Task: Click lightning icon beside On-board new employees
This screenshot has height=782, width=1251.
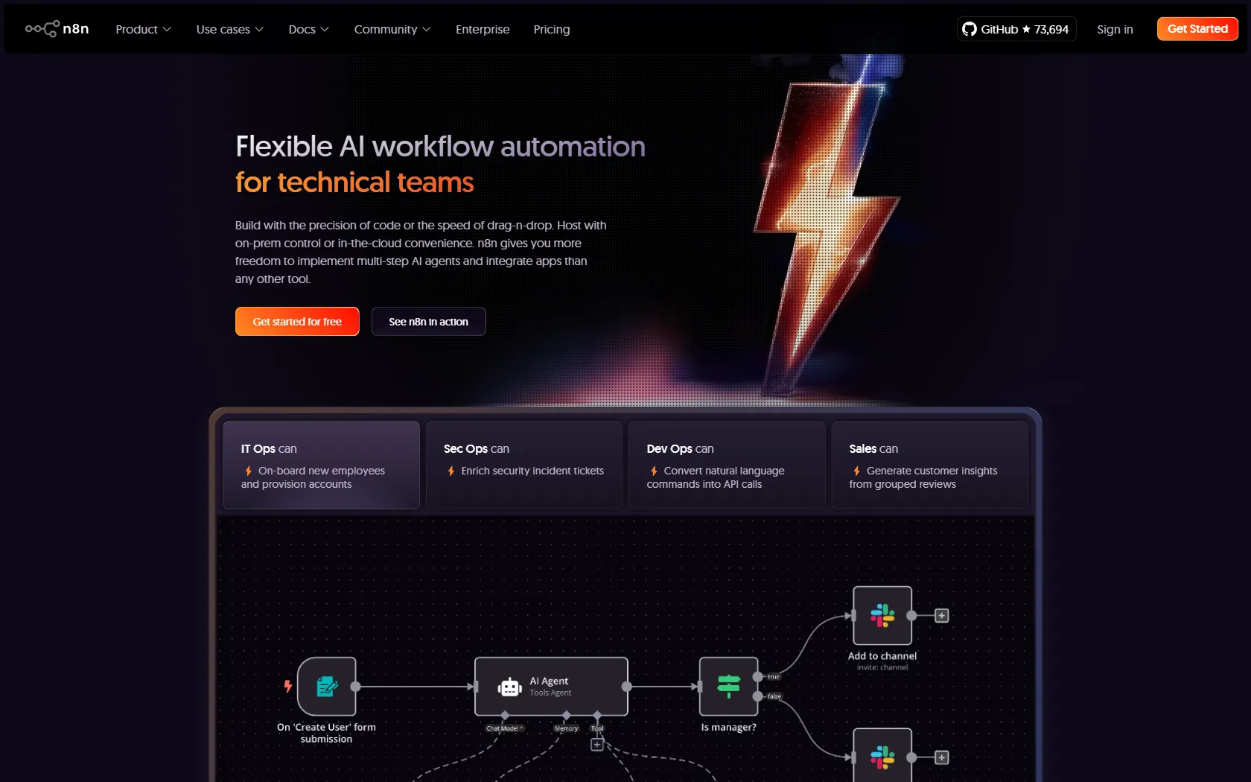Action: [x=248, y=471]
